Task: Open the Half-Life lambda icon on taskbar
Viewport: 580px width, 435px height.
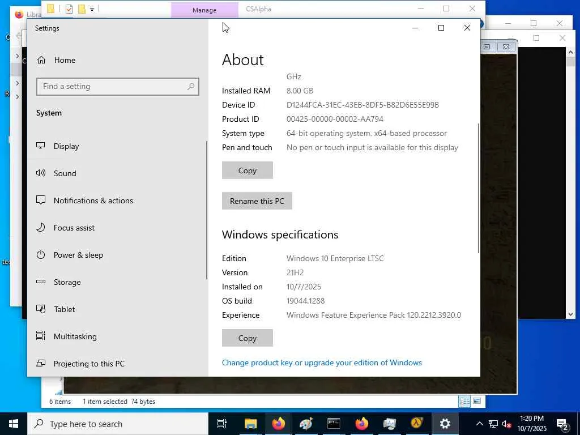Action: (x=417, y=424)
